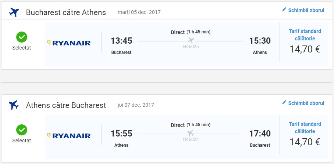Screen dimensions: 334x164
Task: Click the date marți 05 dec. 2017
Action: (x=139, y=12)
